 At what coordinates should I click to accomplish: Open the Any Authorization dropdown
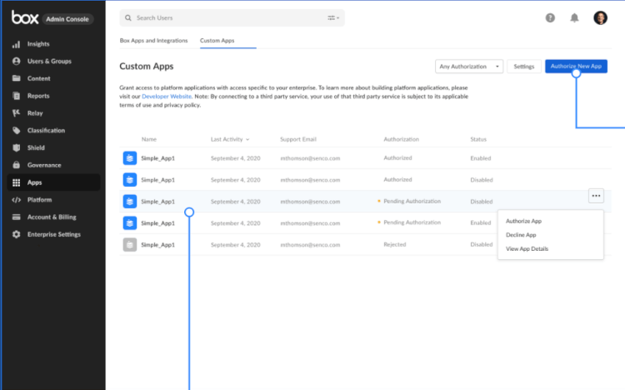[468, 67]
